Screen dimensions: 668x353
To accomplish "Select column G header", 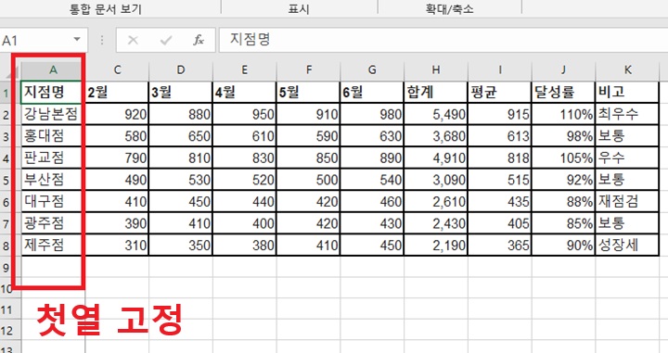I will (372, 70).
